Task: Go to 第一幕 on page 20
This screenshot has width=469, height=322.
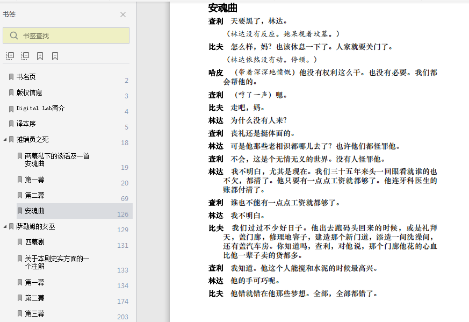Action: click(35, 180)
